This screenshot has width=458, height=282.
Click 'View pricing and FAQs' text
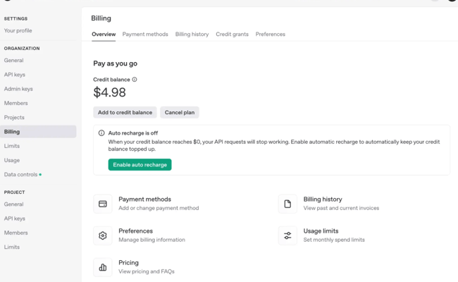[147, 271]
